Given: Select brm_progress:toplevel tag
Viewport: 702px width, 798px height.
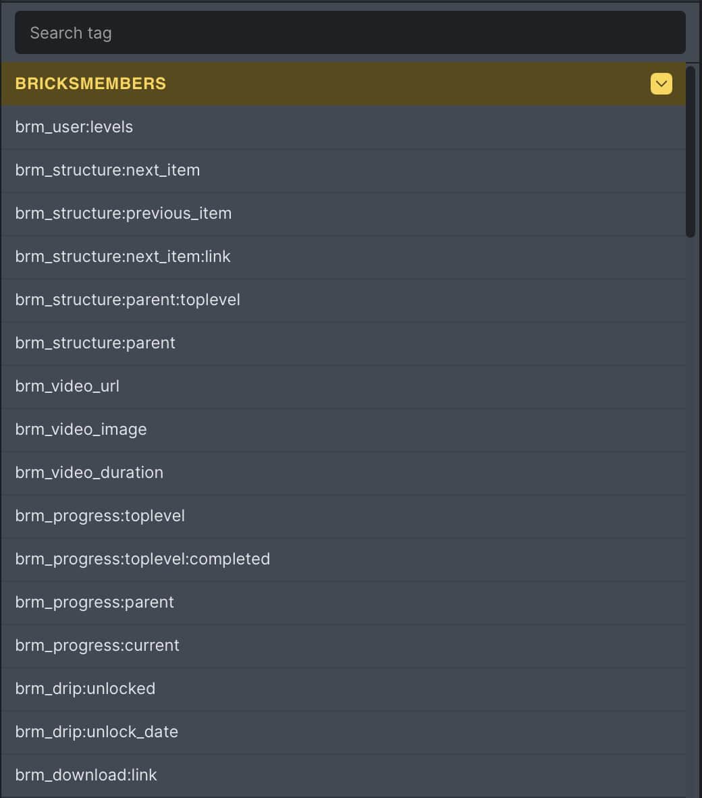Looking at the screenshot, I should pyautogui.click(x=100, y=516).
